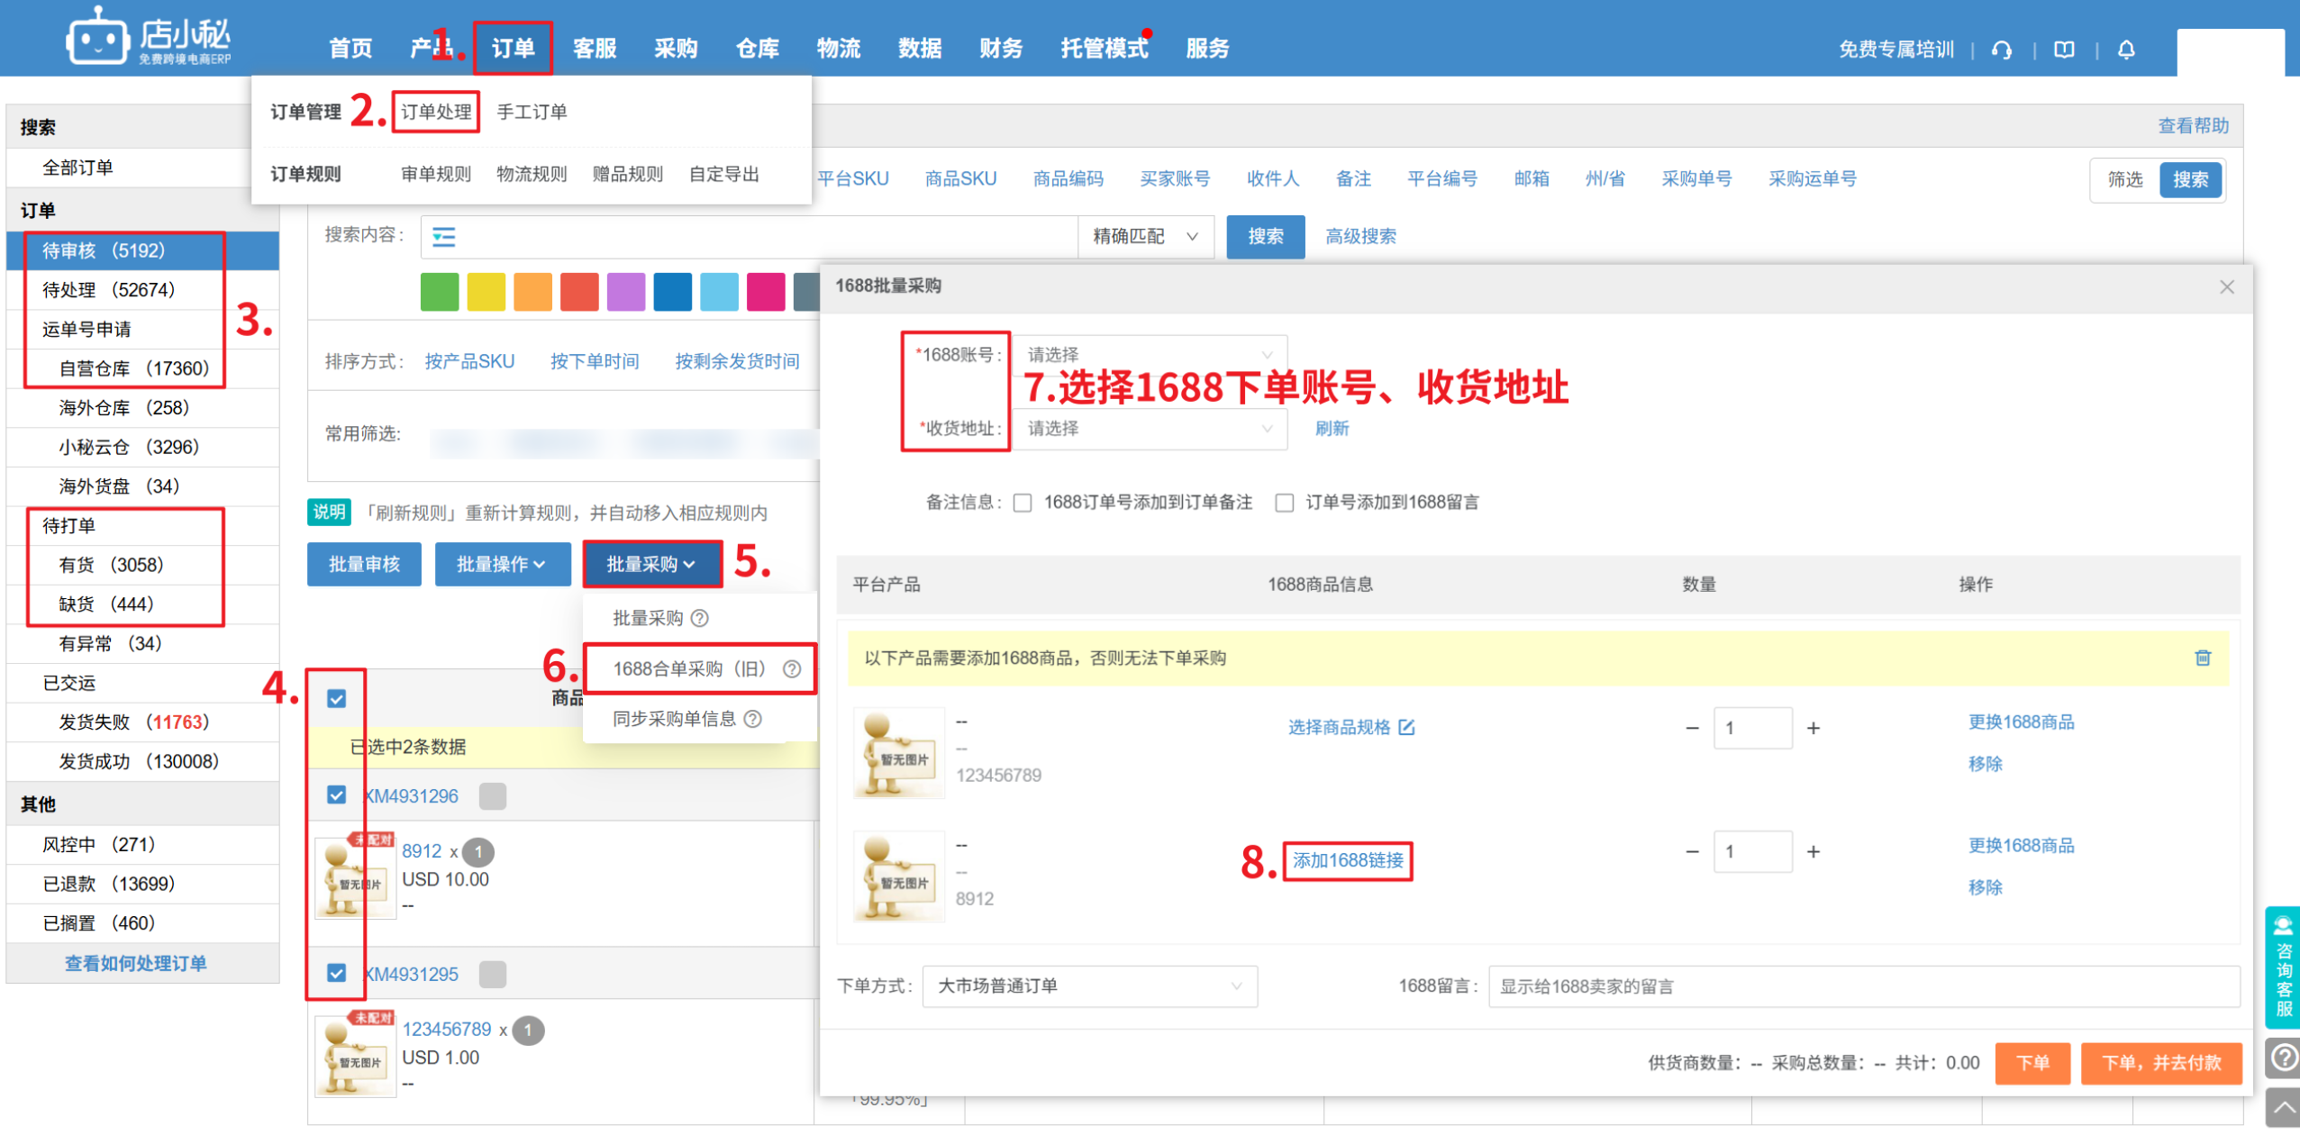Toggle the select-all orders checkbox
2300x1135 pixels.
337,699
